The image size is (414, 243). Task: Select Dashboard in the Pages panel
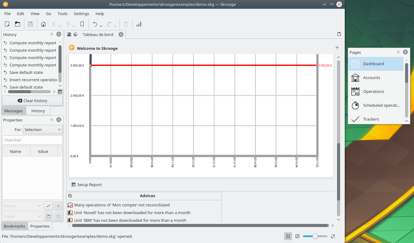[376, 64]
